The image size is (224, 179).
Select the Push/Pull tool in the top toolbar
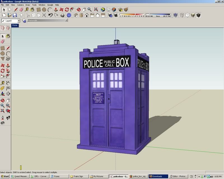click(x=56, y=10)
